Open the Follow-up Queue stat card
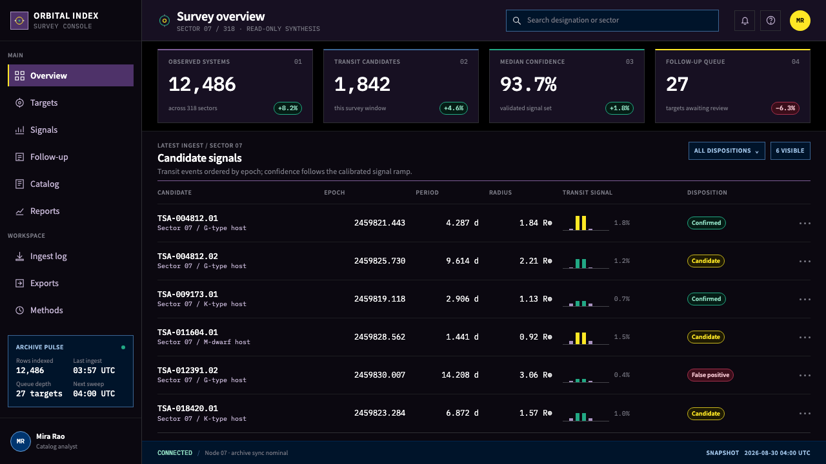The image size is (826, 464). coord(733,86)
